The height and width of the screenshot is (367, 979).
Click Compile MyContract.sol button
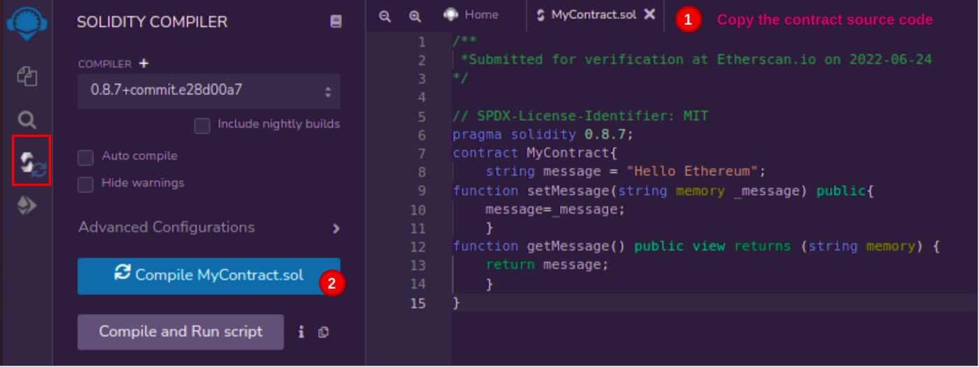coord(209,275)
